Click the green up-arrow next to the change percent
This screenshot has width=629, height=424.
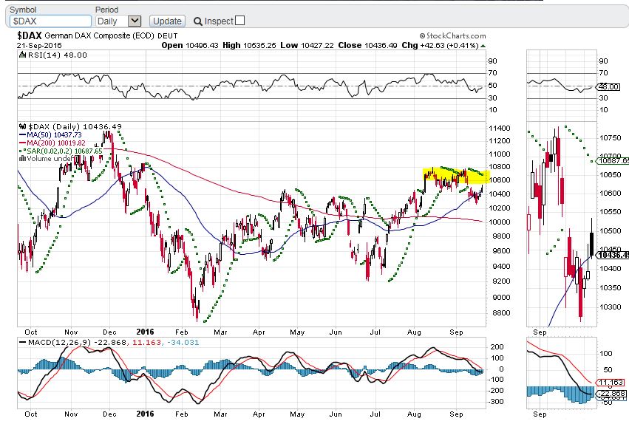(483, 46)
